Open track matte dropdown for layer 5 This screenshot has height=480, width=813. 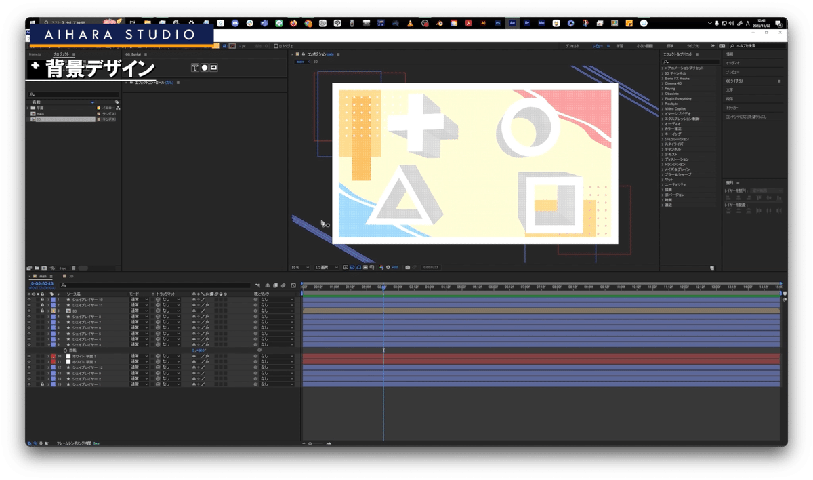pyautogui.click(x=171, y=322)
